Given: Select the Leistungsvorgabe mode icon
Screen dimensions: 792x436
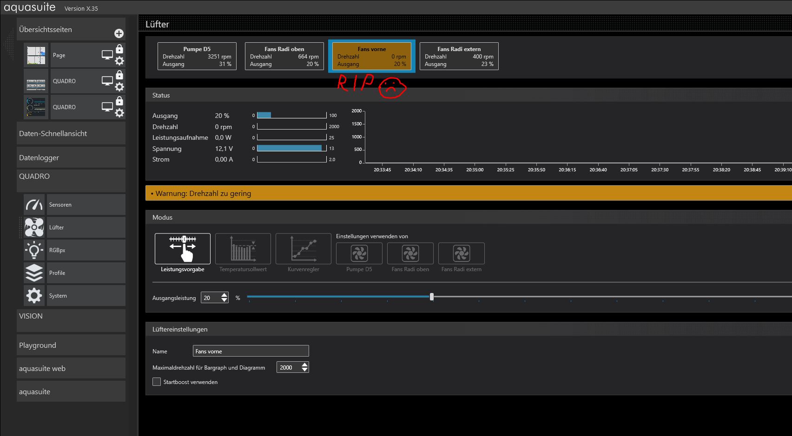Looking at the screenshot, I should [182, 249].
